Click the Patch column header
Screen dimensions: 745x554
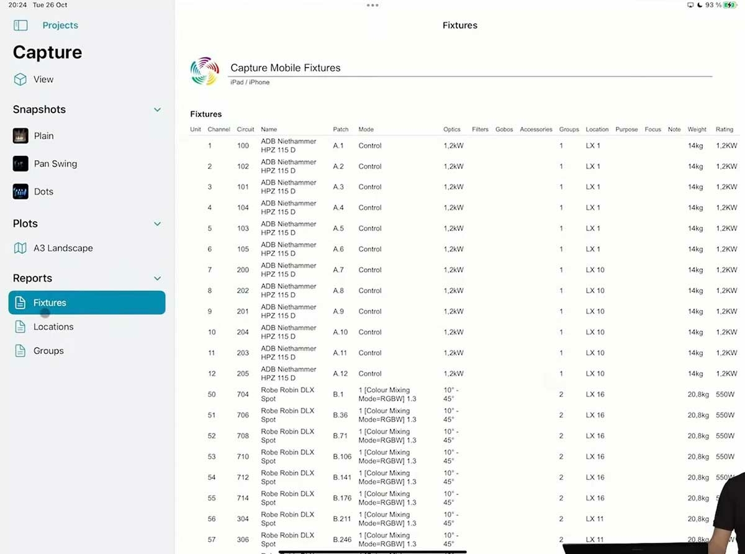(340, 130)
